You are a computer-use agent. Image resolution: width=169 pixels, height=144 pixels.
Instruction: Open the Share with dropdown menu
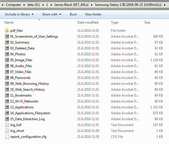(x=51, y=14)
